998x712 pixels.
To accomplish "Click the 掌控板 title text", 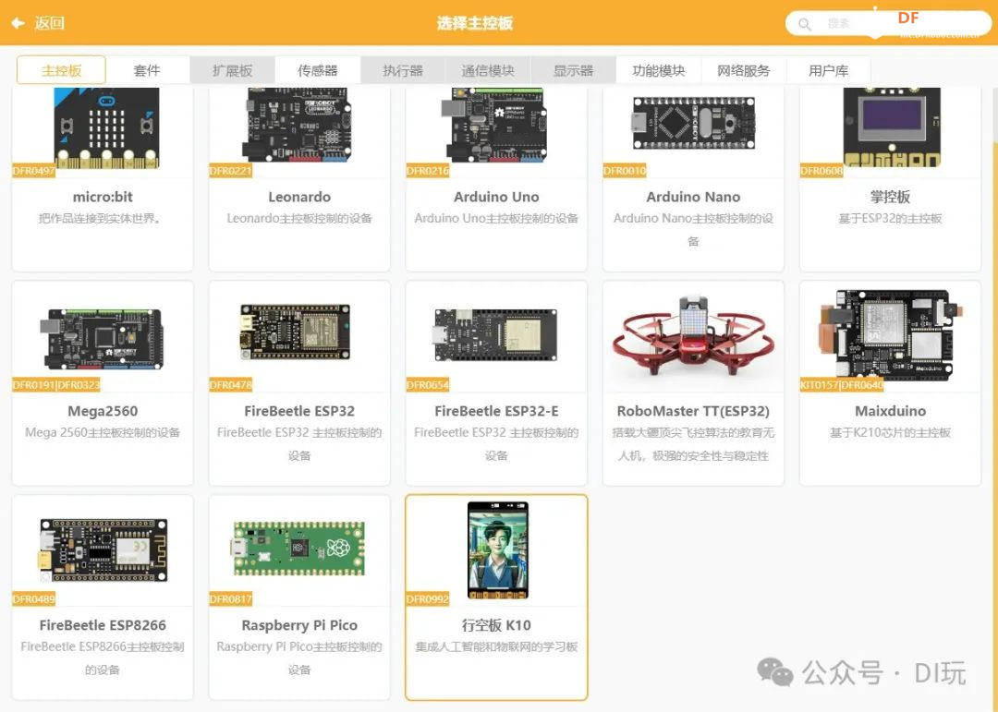I will pos(890,197).
